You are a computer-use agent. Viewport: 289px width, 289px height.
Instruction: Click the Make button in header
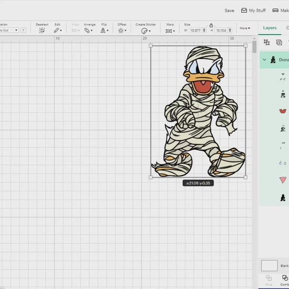[281, 11]
